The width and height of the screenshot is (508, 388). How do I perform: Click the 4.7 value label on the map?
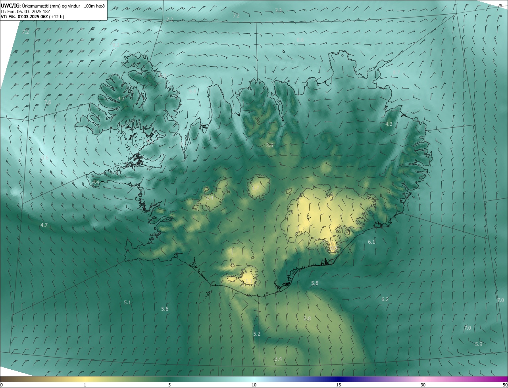pos(44,225)
